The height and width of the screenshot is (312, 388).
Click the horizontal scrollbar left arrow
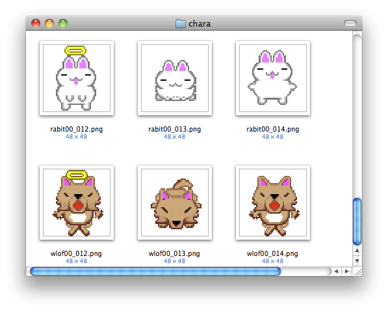(336, 272)
